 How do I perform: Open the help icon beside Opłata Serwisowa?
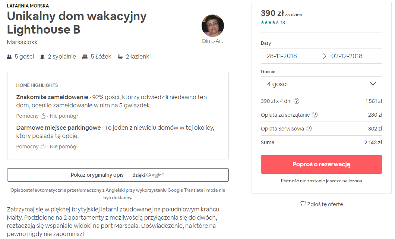(309, 129)
